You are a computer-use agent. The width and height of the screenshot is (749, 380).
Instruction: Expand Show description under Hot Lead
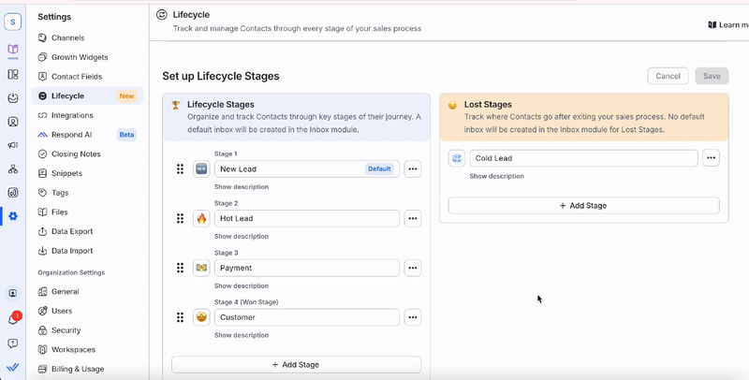tap(242, 236)
